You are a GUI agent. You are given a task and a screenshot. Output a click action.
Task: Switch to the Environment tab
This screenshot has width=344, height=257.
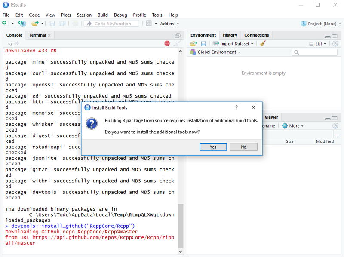[x=203, y=35]
